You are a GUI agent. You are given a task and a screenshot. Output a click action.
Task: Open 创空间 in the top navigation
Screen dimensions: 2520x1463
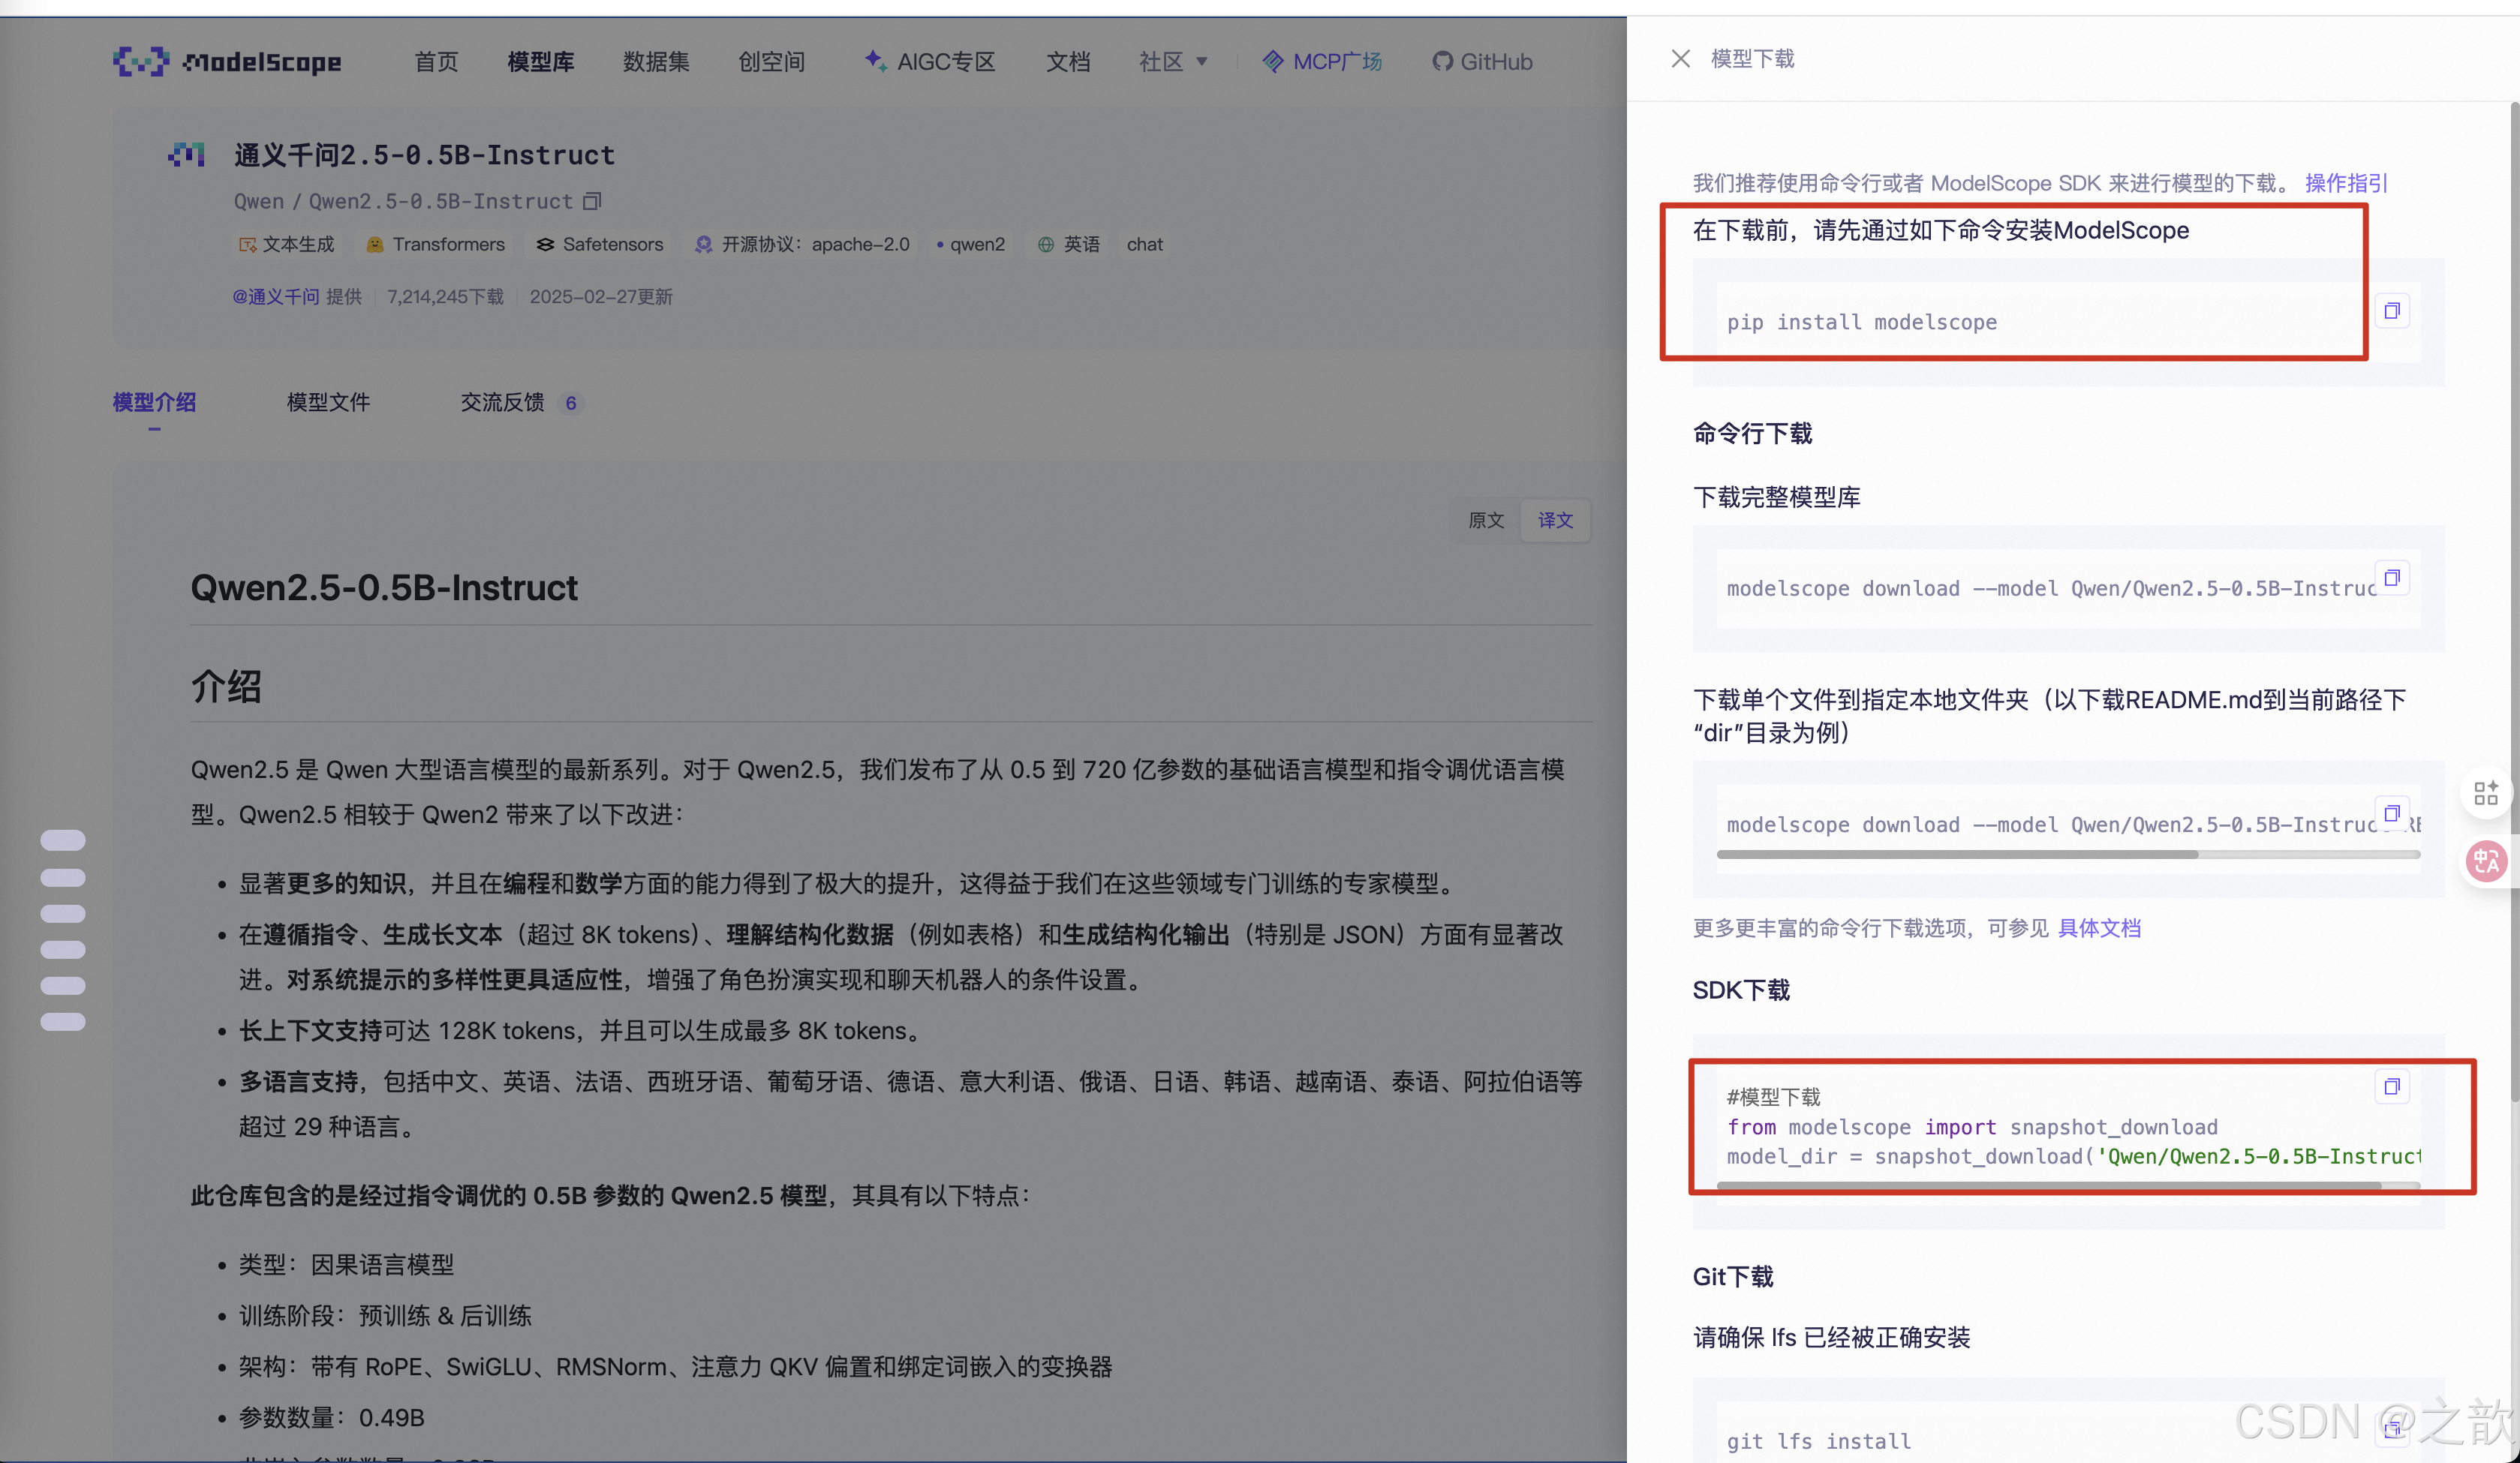pos(772,62)
